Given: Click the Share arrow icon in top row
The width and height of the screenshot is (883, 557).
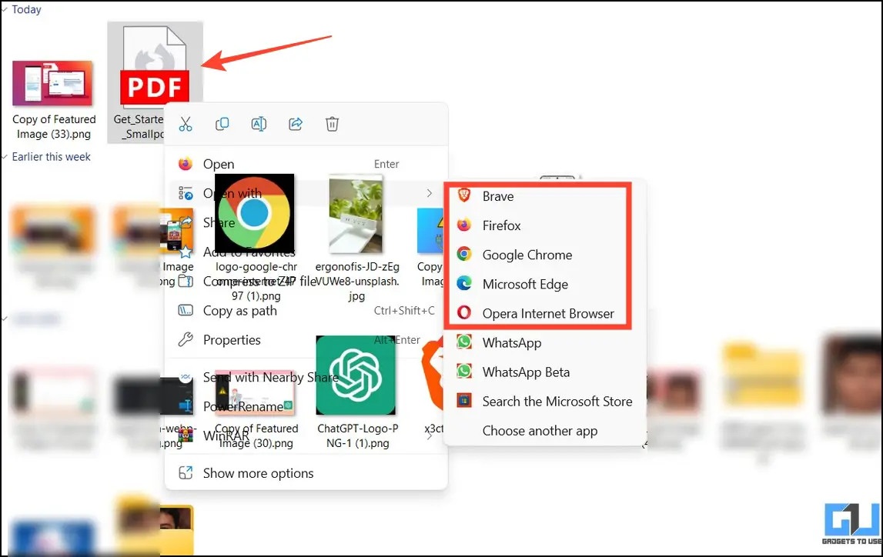Looking at the screenshot, I should (296, 124).
